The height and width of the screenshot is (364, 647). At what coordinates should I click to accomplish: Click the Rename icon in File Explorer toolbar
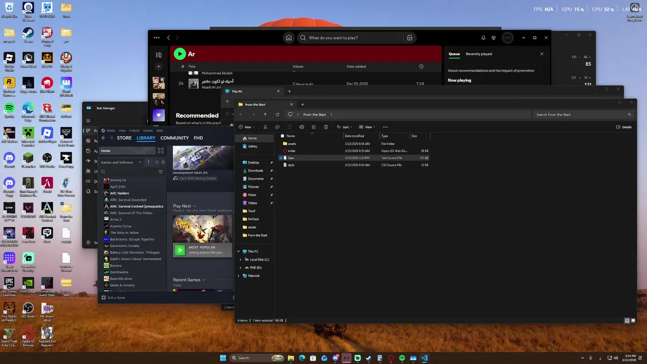click(302, 127)
